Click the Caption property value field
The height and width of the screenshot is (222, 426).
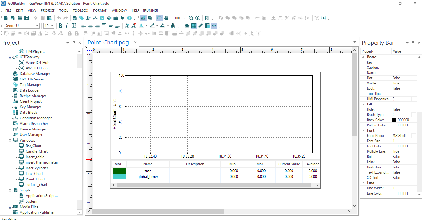click(404, 68)
